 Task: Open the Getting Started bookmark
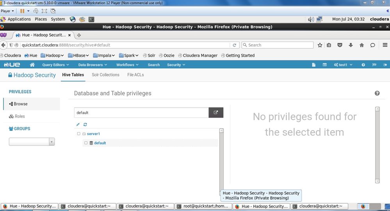pyautogui.click(x=238, y=55)
